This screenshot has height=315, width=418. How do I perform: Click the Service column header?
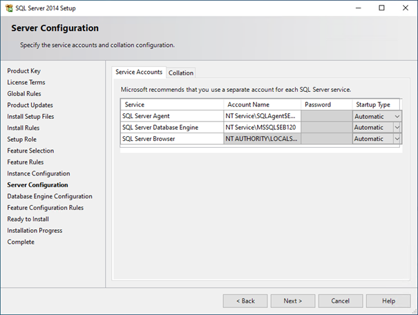(172, 104)
